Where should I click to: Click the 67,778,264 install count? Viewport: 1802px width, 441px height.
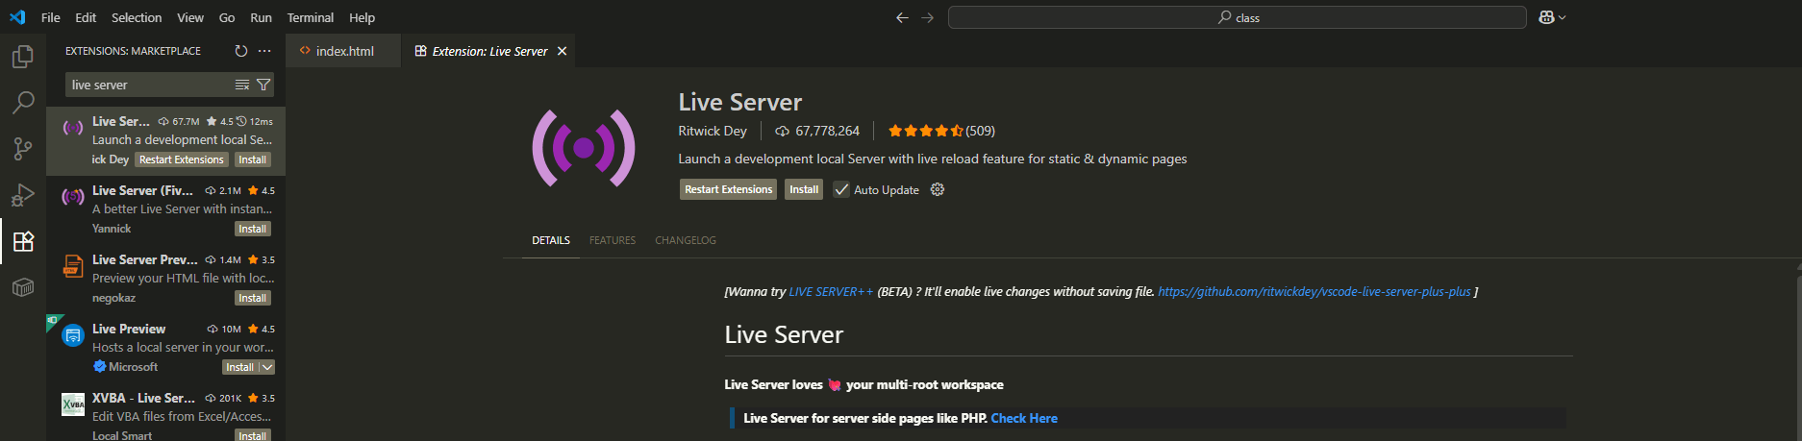818,131
